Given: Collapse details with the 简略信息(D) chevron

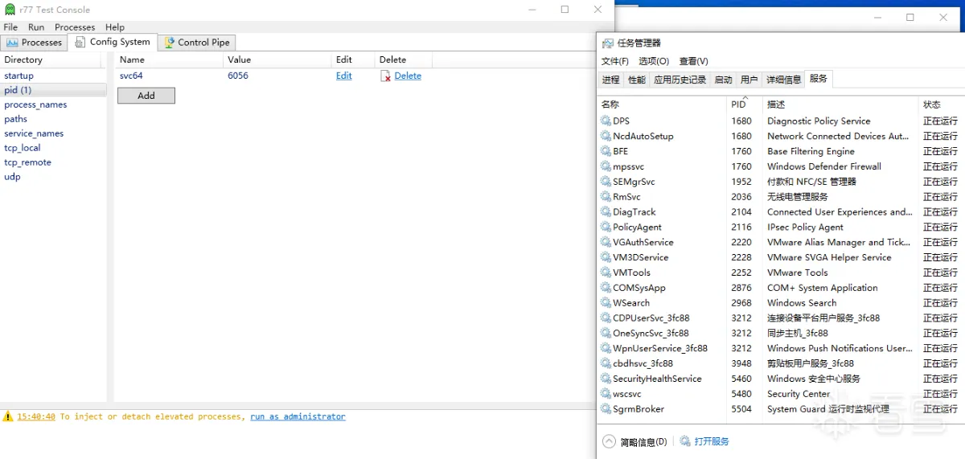Looking at the screenshot, I should (610, 441).
